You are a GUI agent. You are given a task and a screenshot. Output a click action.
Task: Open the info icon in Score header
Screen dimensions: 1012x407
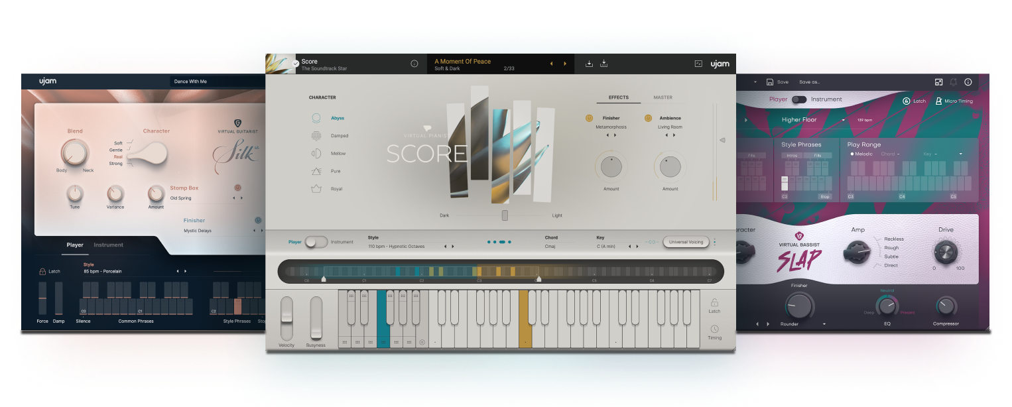(x=414, y=64)
